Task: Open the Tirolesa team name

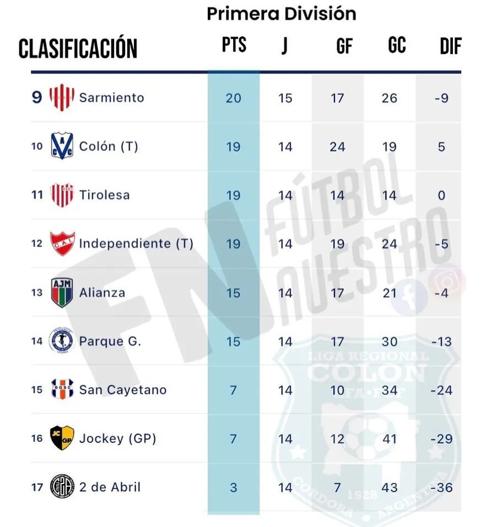Action: click(104, 195)
